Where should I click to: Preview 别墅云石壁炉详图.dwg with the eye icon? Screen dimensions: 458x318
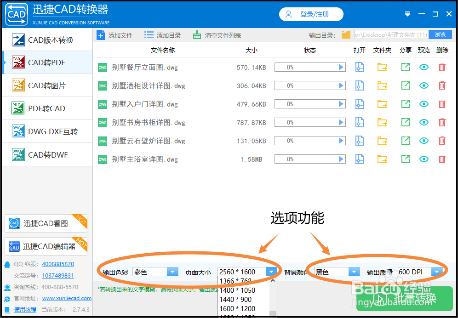(x=424, y=141)
